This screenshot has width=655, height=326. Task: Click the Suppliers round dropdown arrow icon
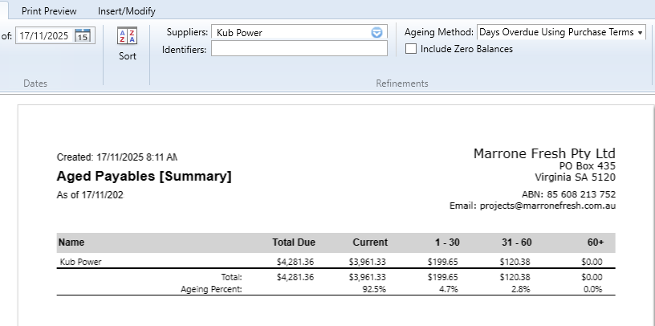377,33
